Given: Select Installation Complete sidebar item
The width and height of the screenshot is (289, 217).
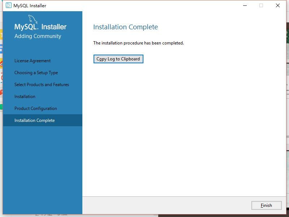Looking at the screenshot, I should coord(43,120).
